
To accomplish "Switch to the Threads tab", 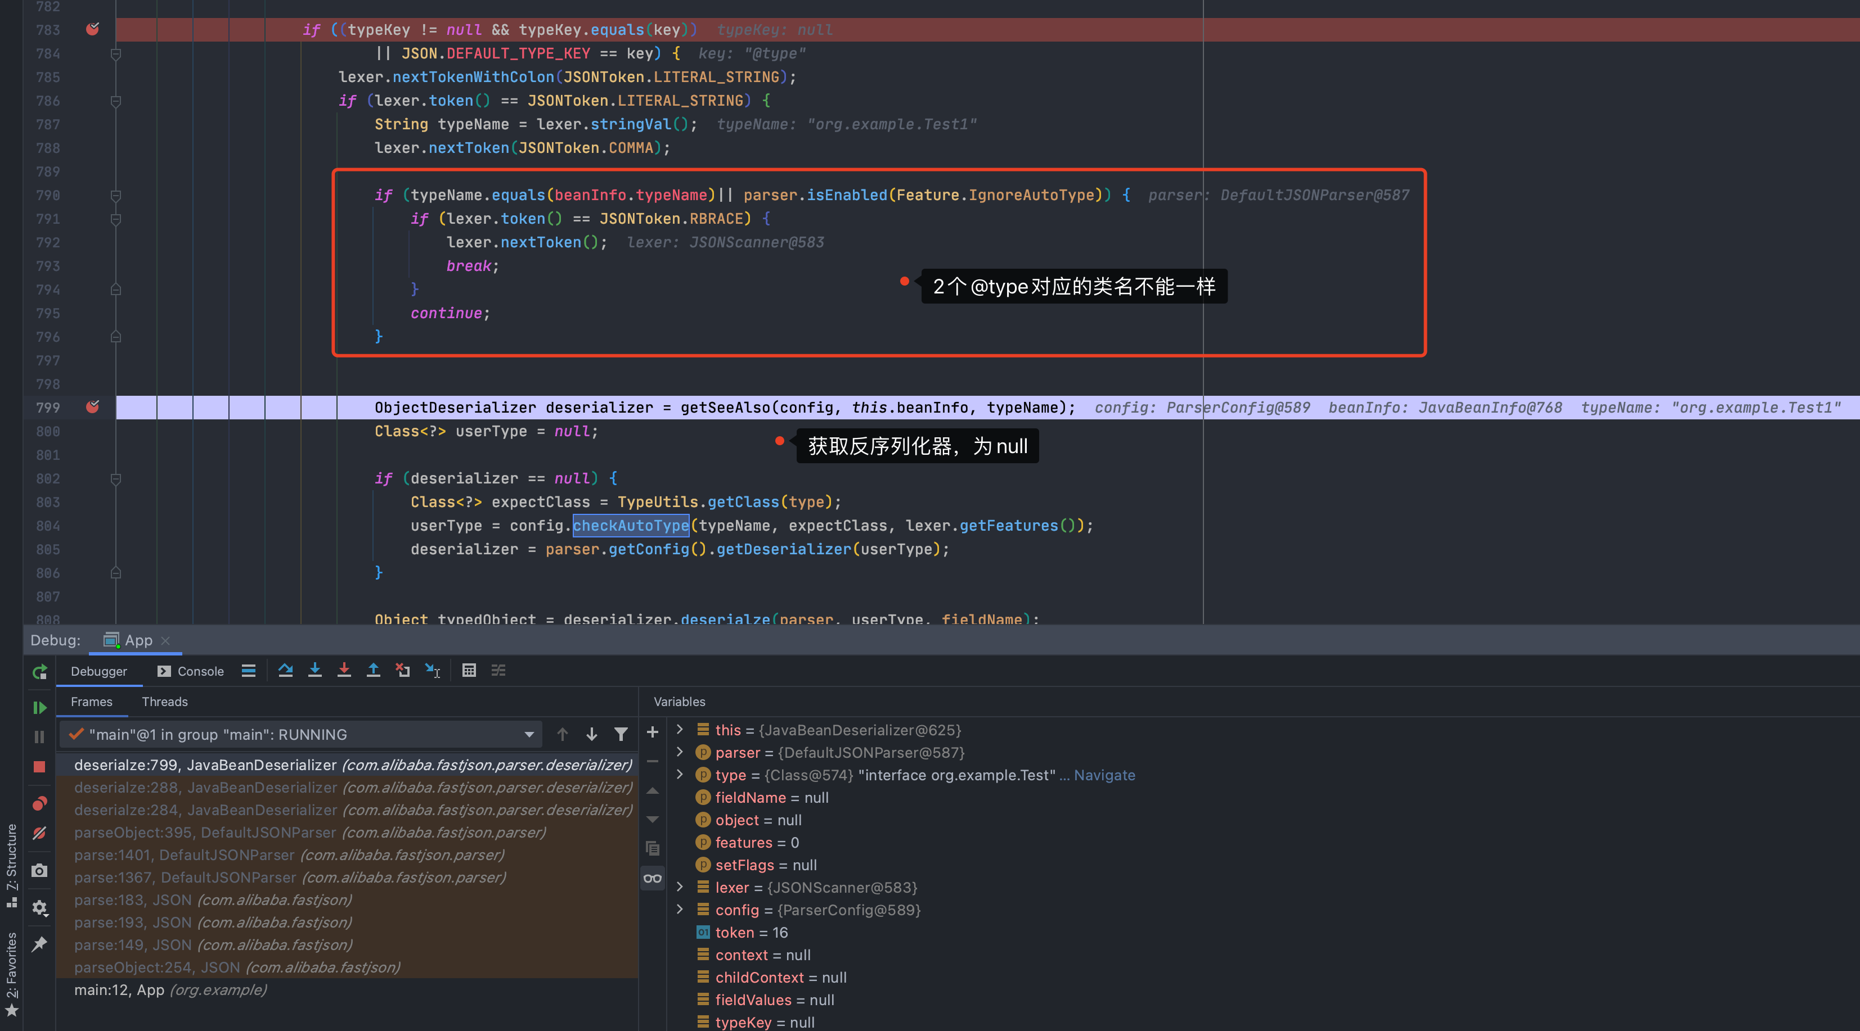I will pos(165,701).
